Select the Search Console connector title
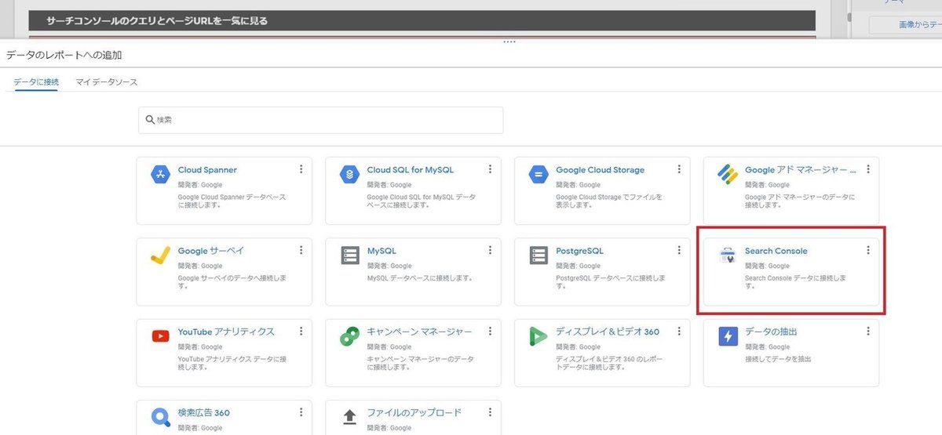 click(x=776, y=251)
